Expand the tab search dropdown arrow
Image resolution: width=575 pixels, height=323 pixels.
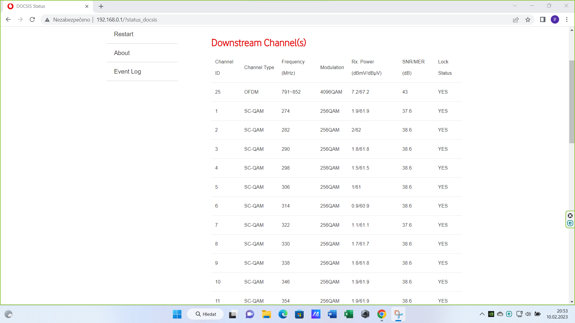point(515,6)
